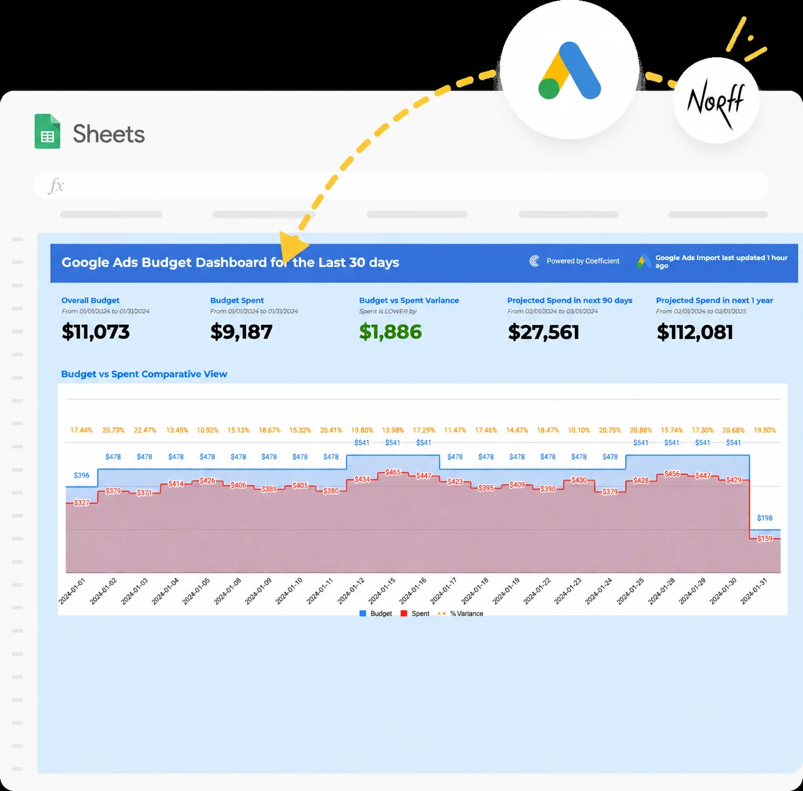Click the $465 spent data label
Image resolution: width=803 pixels, height=791 pixels.
coord(393,472)
